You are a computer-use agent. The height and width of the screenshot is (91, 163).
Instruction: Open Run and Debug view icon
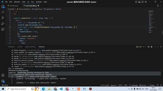pos(3,24)
